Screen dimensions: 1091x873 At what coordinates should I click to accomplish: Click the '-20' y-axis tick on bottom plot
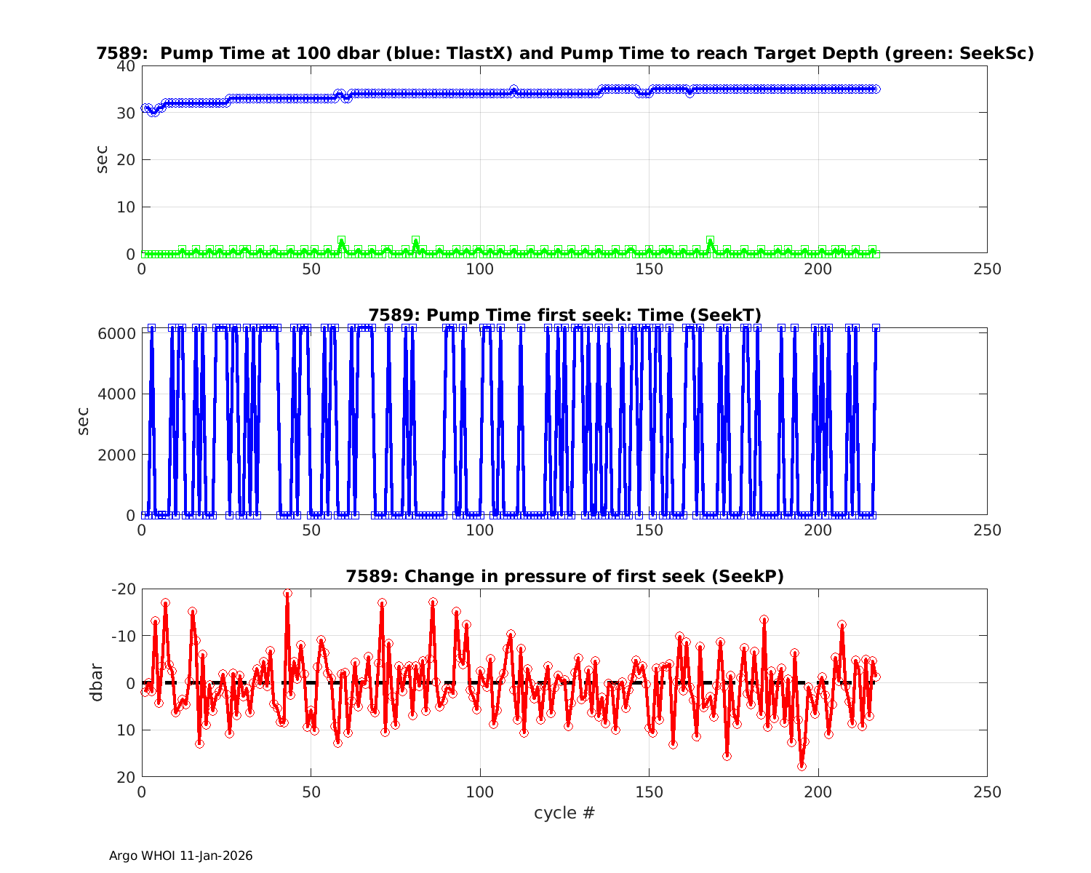[124, 589]
